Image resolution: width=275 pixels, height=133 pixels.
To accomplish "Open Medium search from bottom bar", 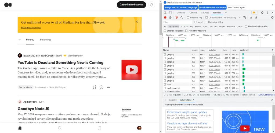I will [x=60, y=128].
